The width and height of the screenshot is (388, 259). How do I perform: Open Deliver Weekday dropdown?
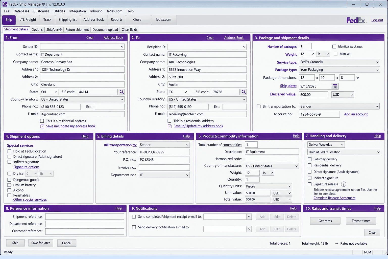[326, 145]
